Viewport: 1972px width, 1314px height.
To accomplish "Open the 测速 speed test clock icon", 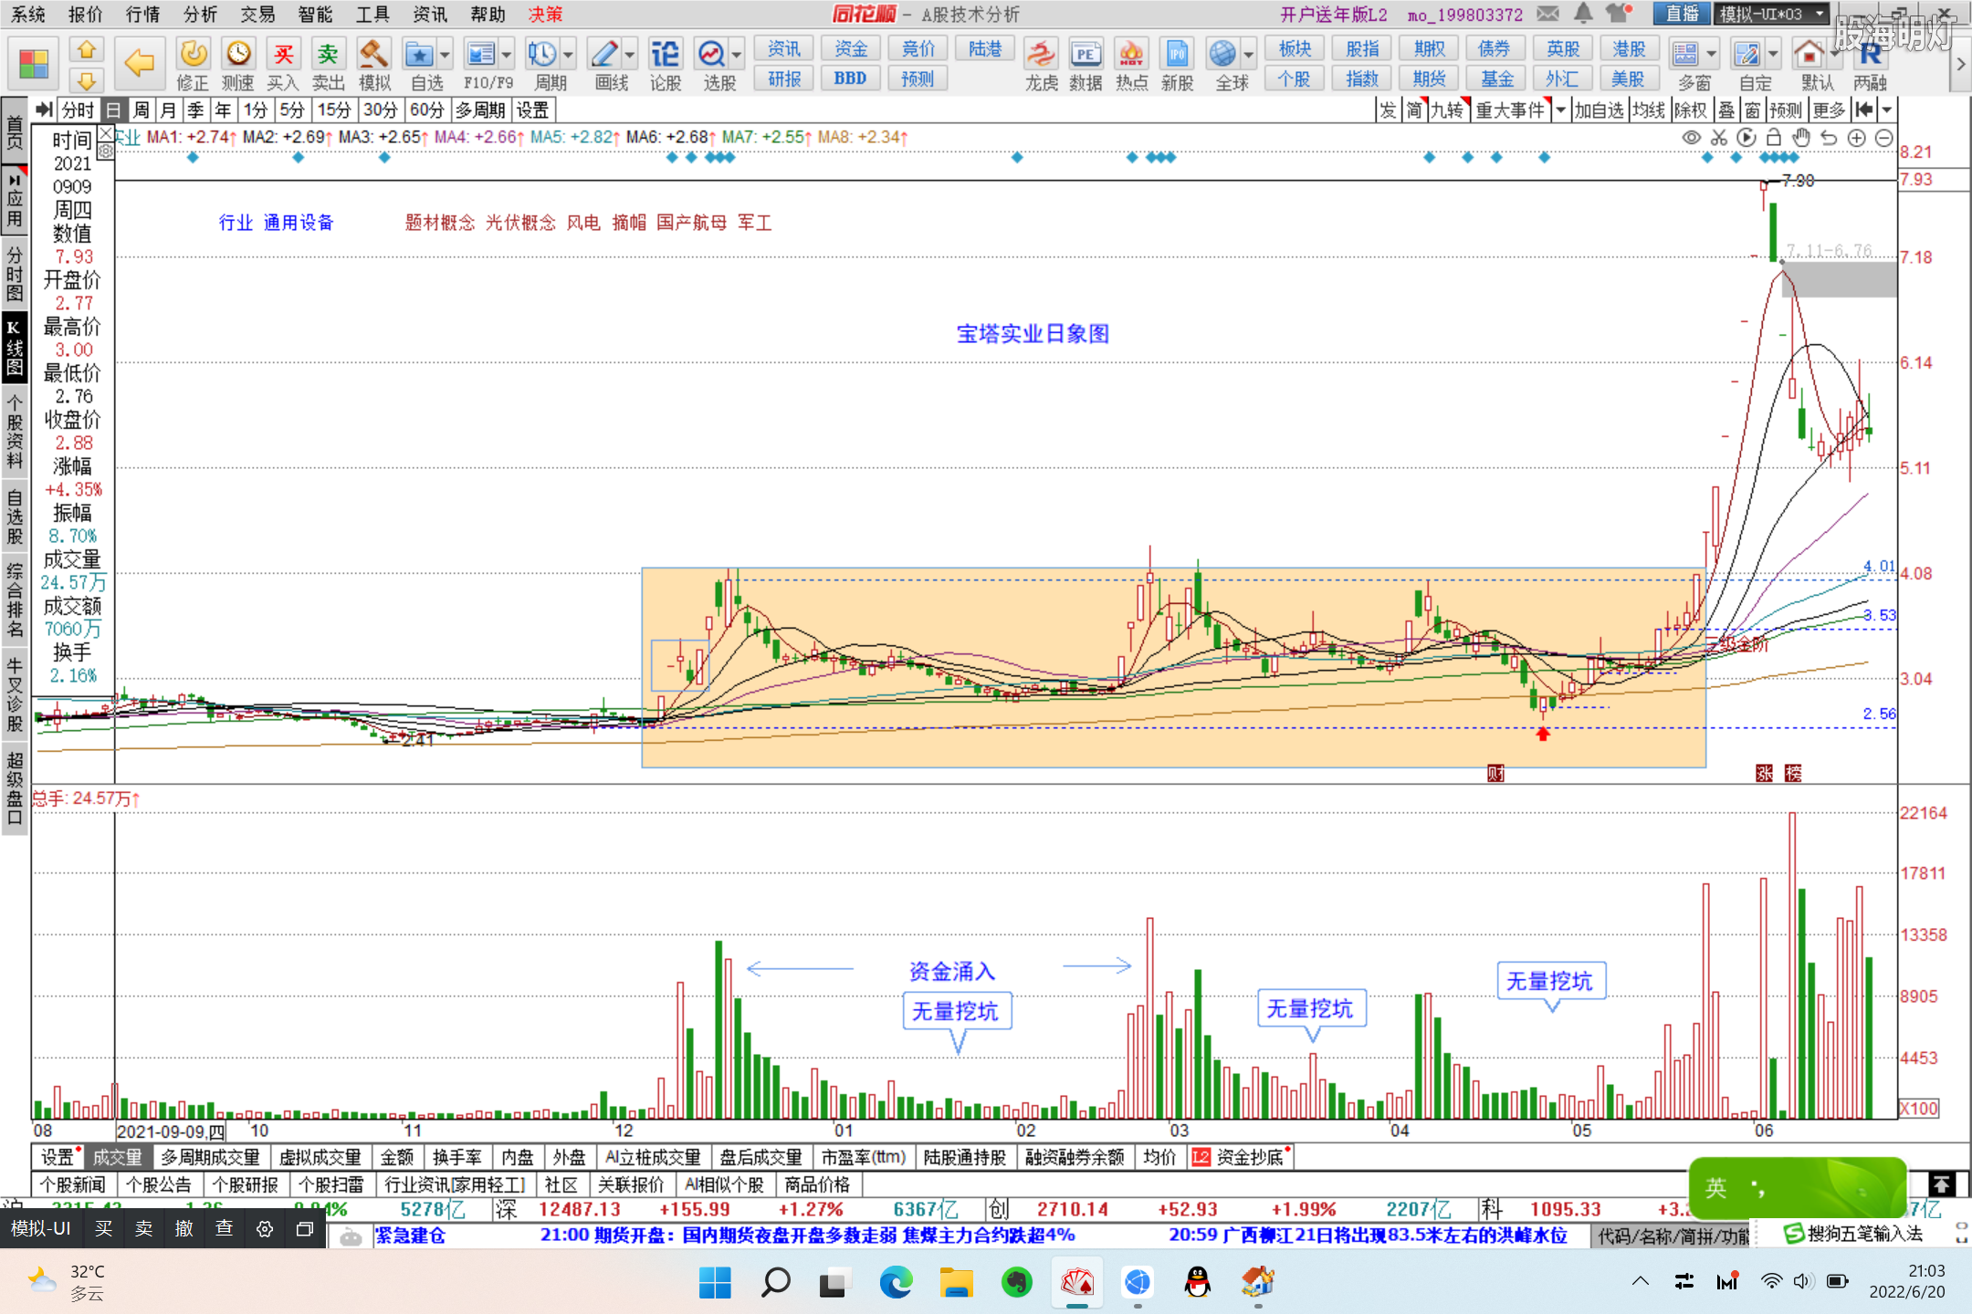I will [x=238, y=64].
